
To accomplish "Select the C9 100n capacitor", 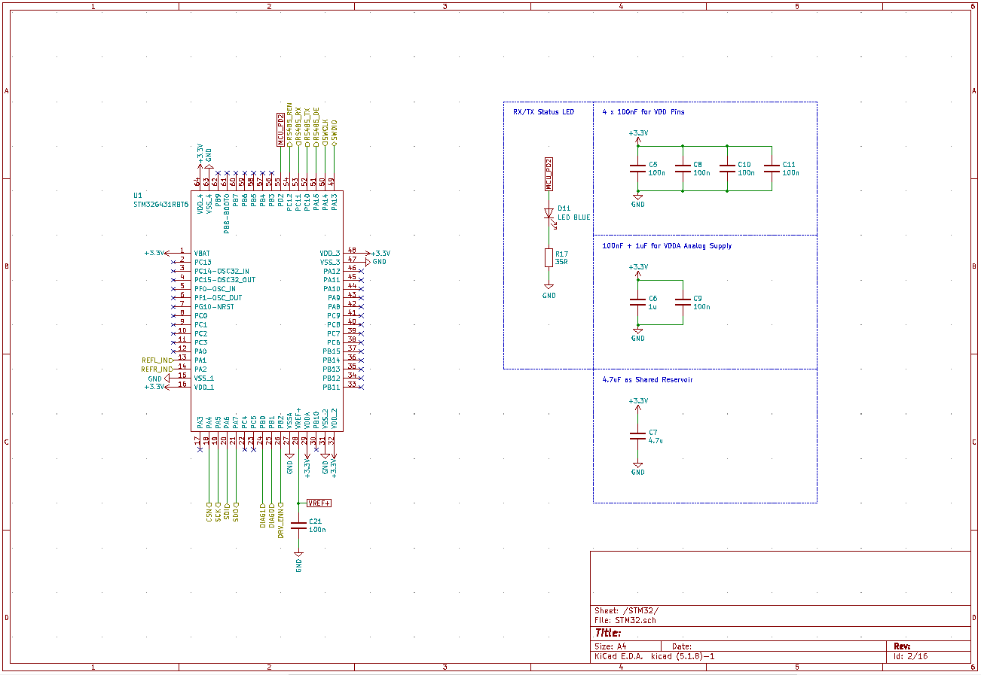I will (683, 303).
